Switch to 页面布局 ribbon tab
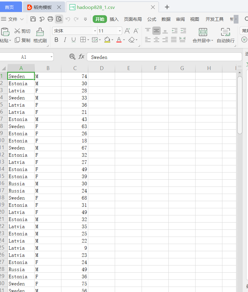This screenshot has height=292, width=248. (x=133, y=19)
